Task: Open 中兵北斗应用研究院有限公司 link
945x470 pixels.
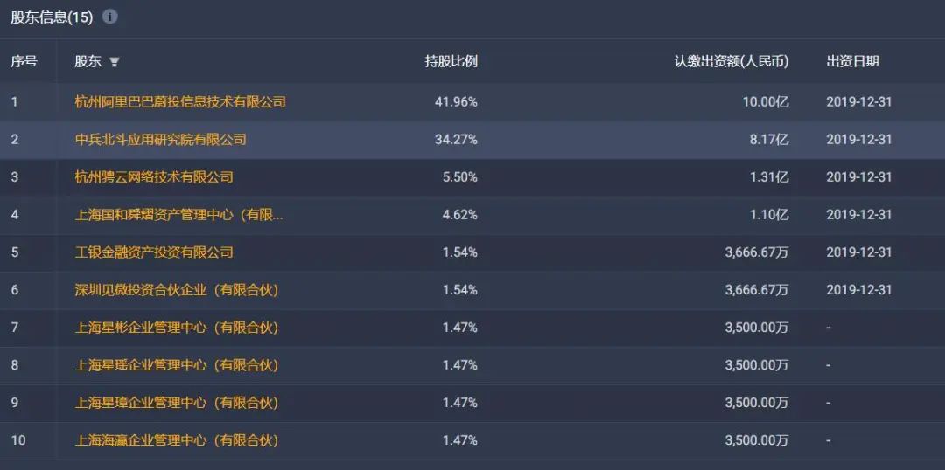Action: [x=160, y=139]
